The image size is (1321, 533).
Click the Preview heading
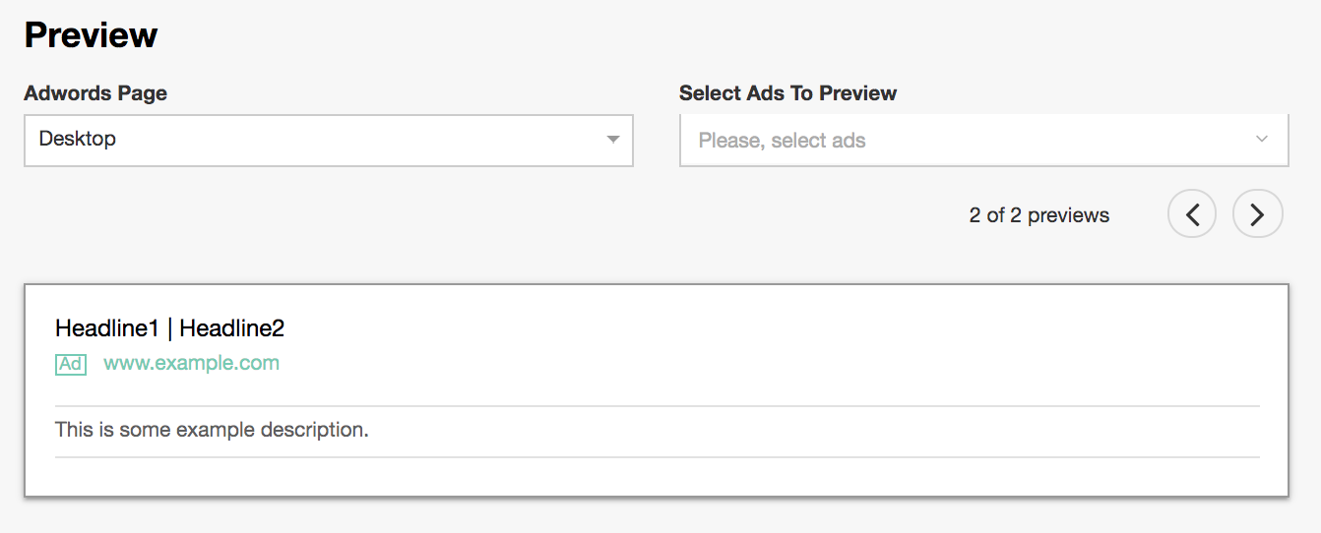91,35
